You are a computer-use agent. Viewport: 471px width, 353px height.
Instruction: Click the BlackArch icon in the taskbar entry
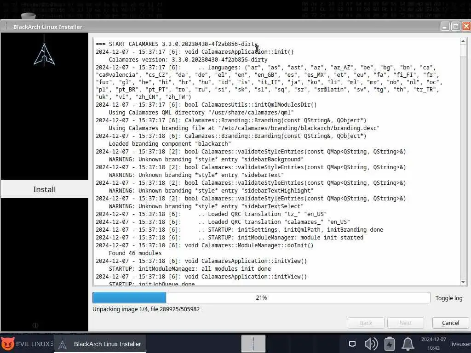point(63,344)
